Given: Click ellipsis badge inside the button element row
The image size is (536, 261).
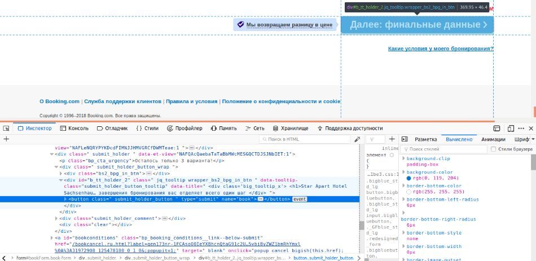Looking at the screenshot, I should tap(261, 199).
